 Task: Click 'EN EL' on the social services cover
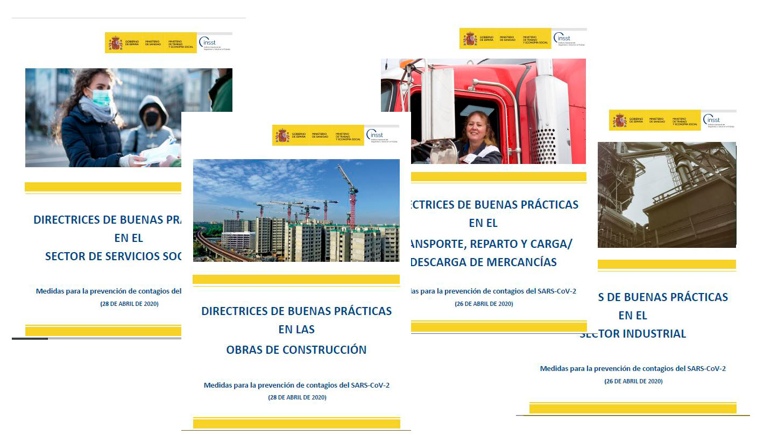[x=129, y=238]
